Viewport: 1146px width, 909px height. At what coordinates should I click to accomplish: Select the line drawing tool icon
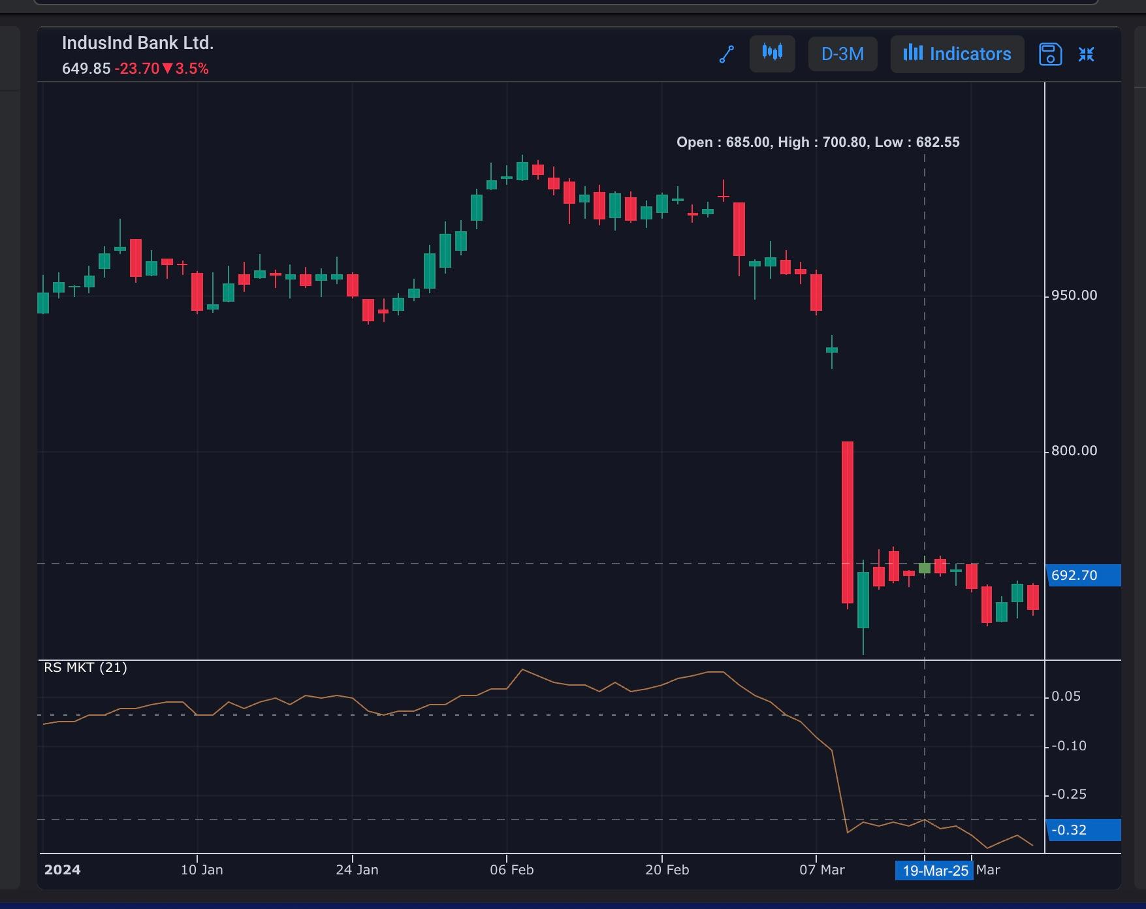click(727, 54)
